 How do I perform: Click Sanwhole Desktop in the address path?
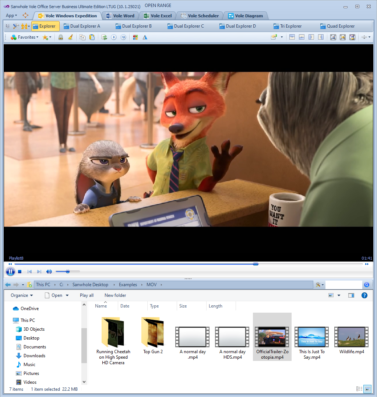click(90, 285)
